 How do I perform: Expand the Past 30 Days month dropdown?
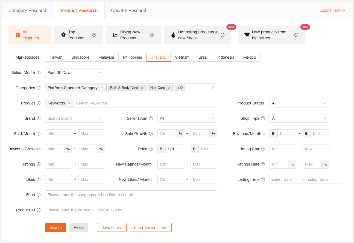(x=75, y=73)
